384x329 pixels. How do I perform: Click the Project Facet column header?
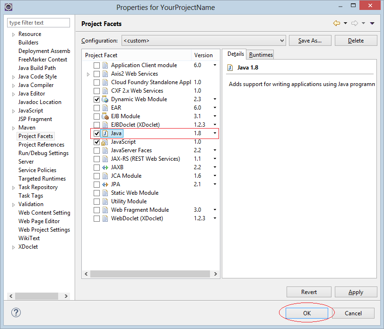[137, 55]
